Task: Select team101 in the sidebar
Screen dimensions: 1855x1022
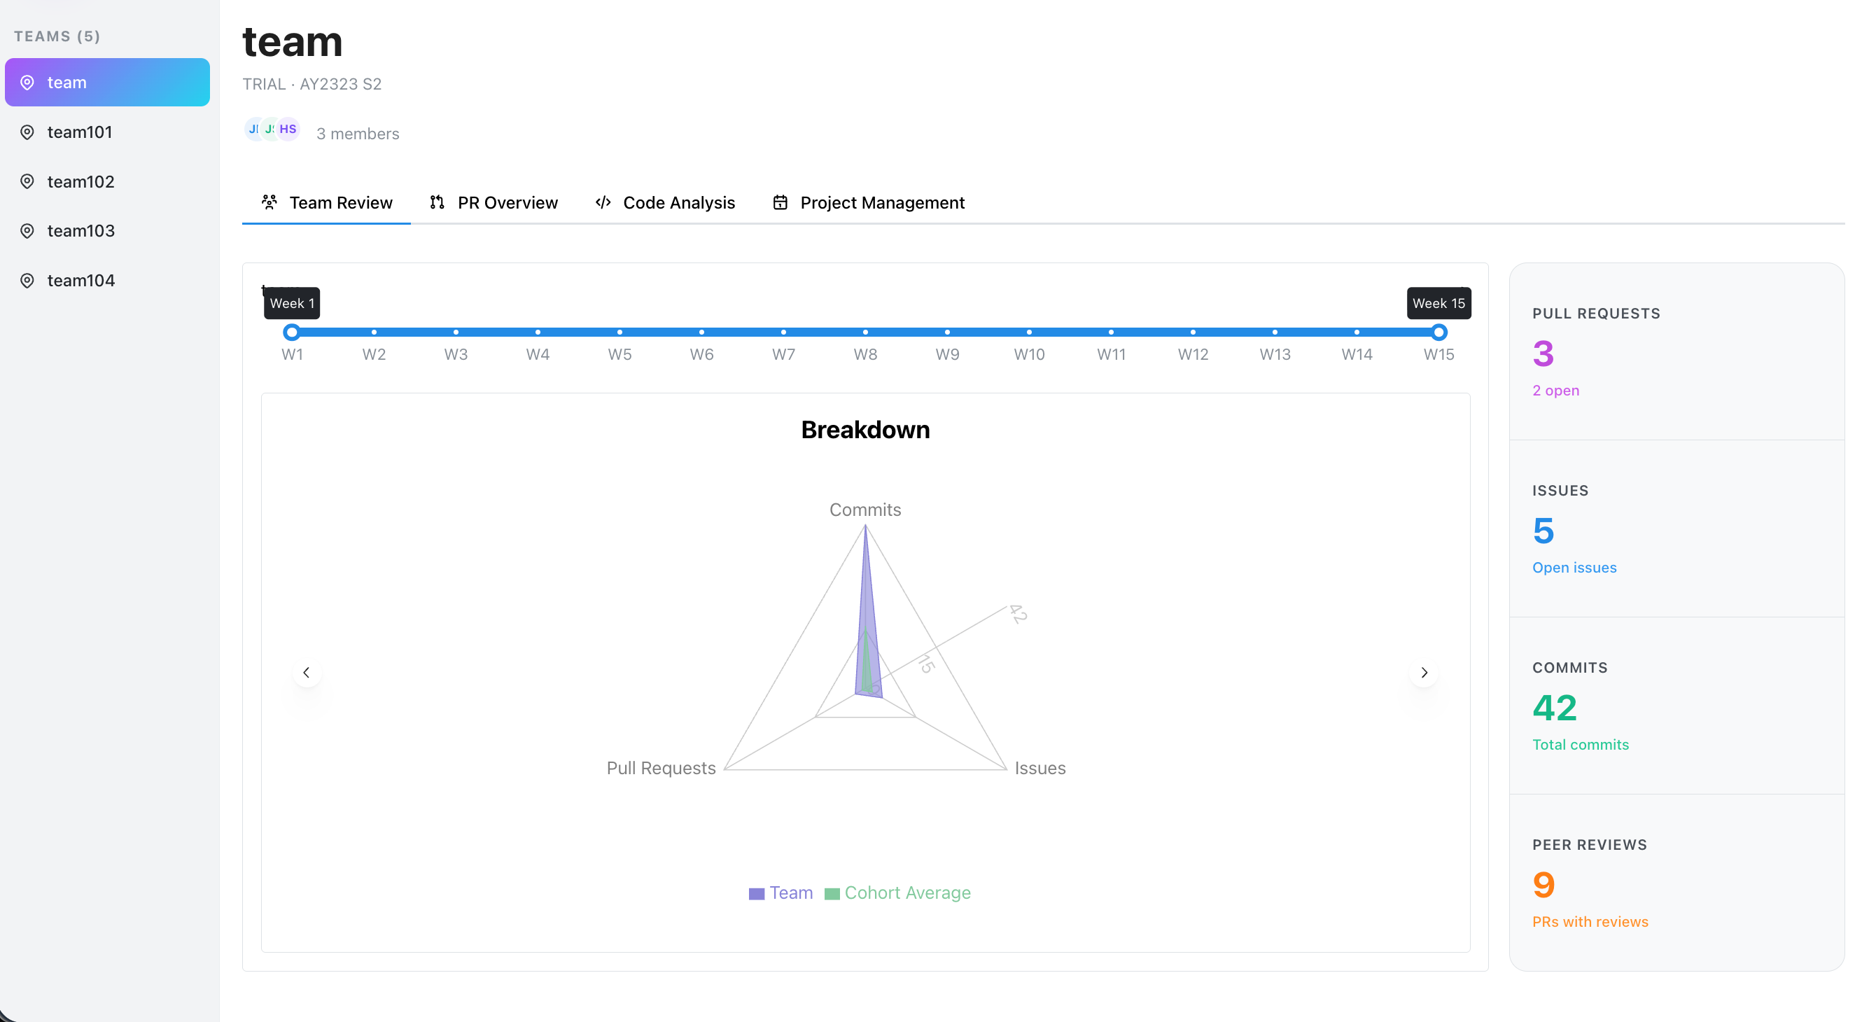Action: pyautogui.click(x=107, y=132)
